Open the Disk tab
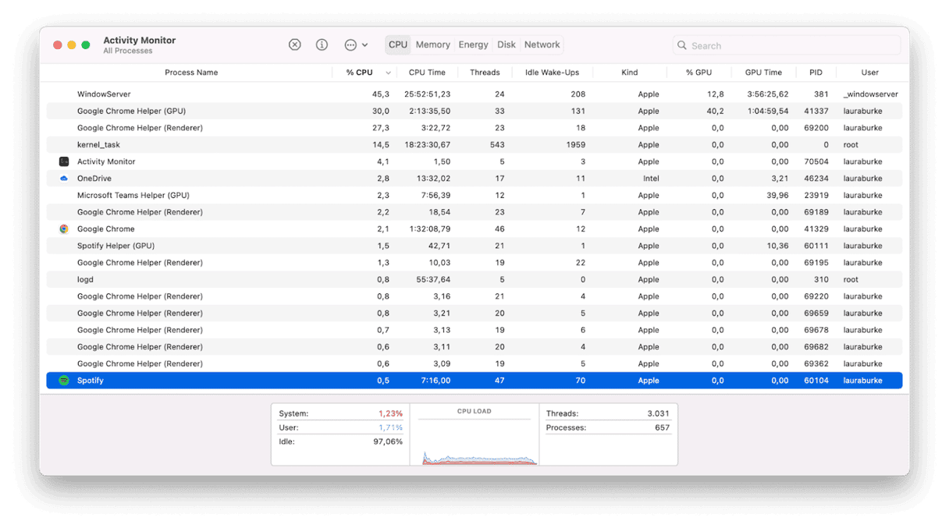 [506, 44]
